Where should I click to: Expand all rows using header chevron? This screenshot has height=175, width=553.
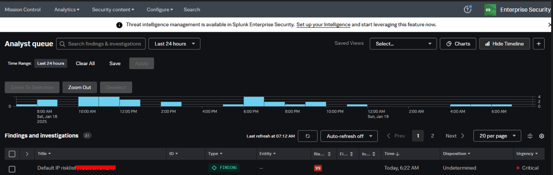coord(27,154)
